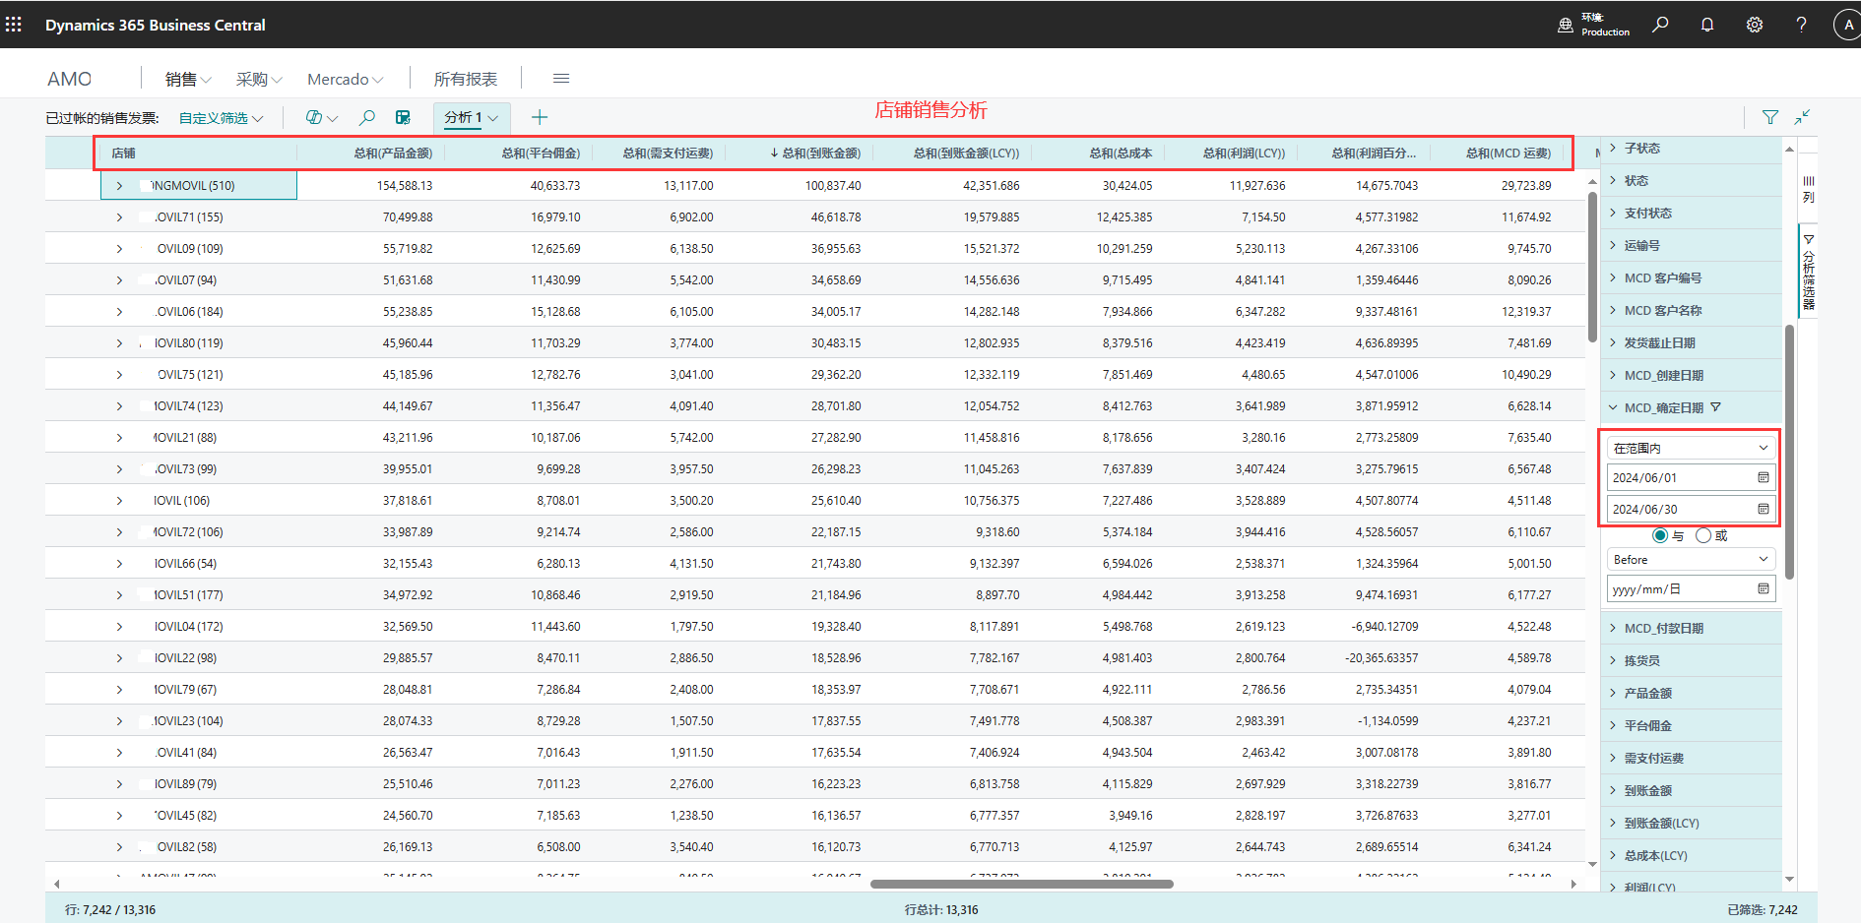The image size is (1861, 923).
Task: Open the 所有报表 link
Action: click(x=465, y=80)
